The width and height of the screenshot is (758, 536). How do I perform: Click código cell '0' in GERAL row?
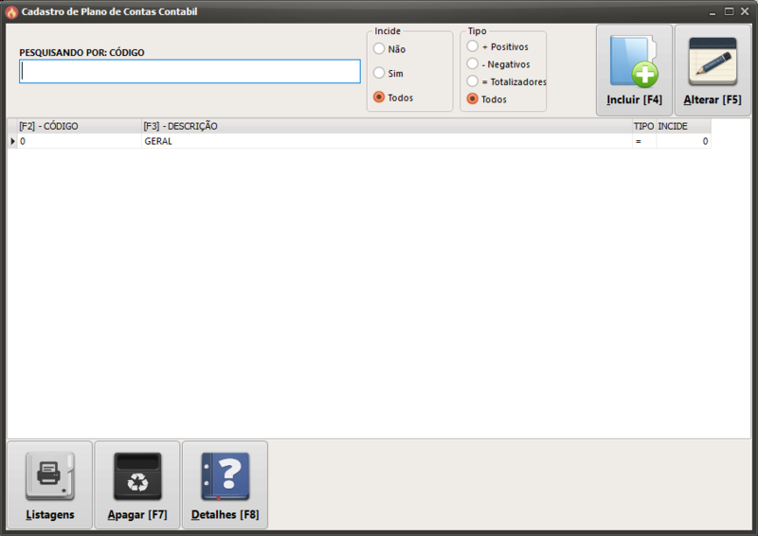pos(80,141)
